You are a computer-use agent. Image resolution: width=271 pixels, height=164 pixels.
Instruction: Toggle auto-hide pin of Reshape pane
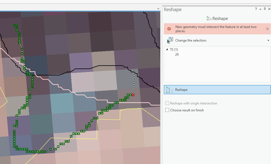[x=265, y=9]
